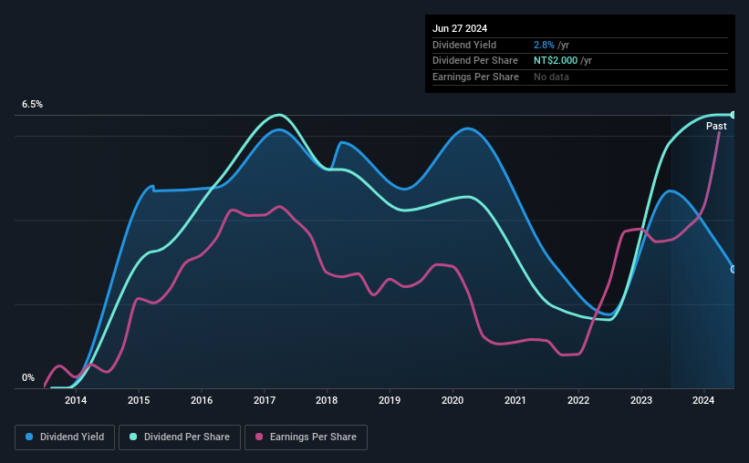Select the 2024 x-axis label
This screenshot has height=463, width=749.
(703, 400)
